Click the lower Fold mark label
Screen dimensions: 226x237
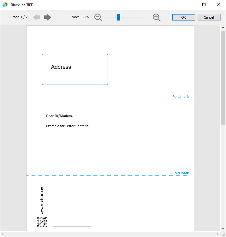[181, 173]
